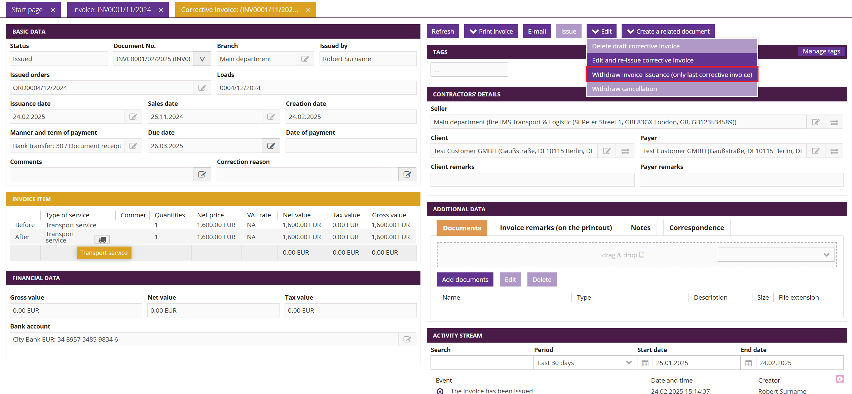Click the Client swap arrows icon
Viewport: 852px width, 394px height.
625,151
